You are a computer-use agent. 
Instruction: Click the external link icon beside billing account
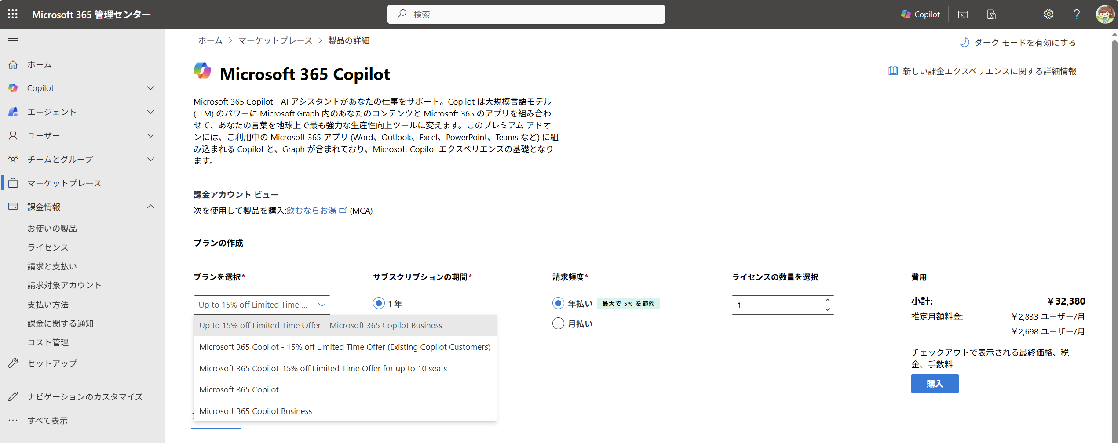[343, 210]
